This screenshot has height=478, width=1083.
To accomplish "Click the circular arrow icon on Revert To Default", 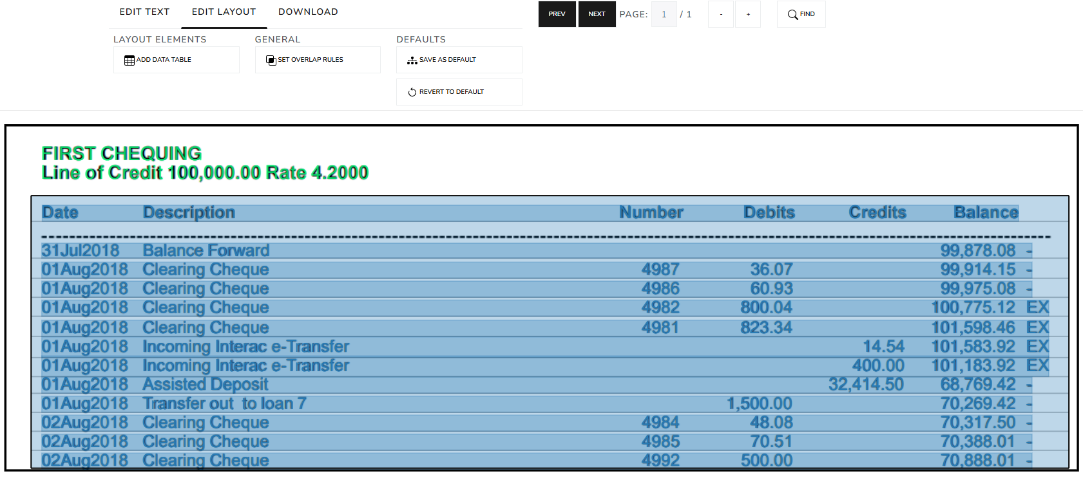I will pos(412,92).
